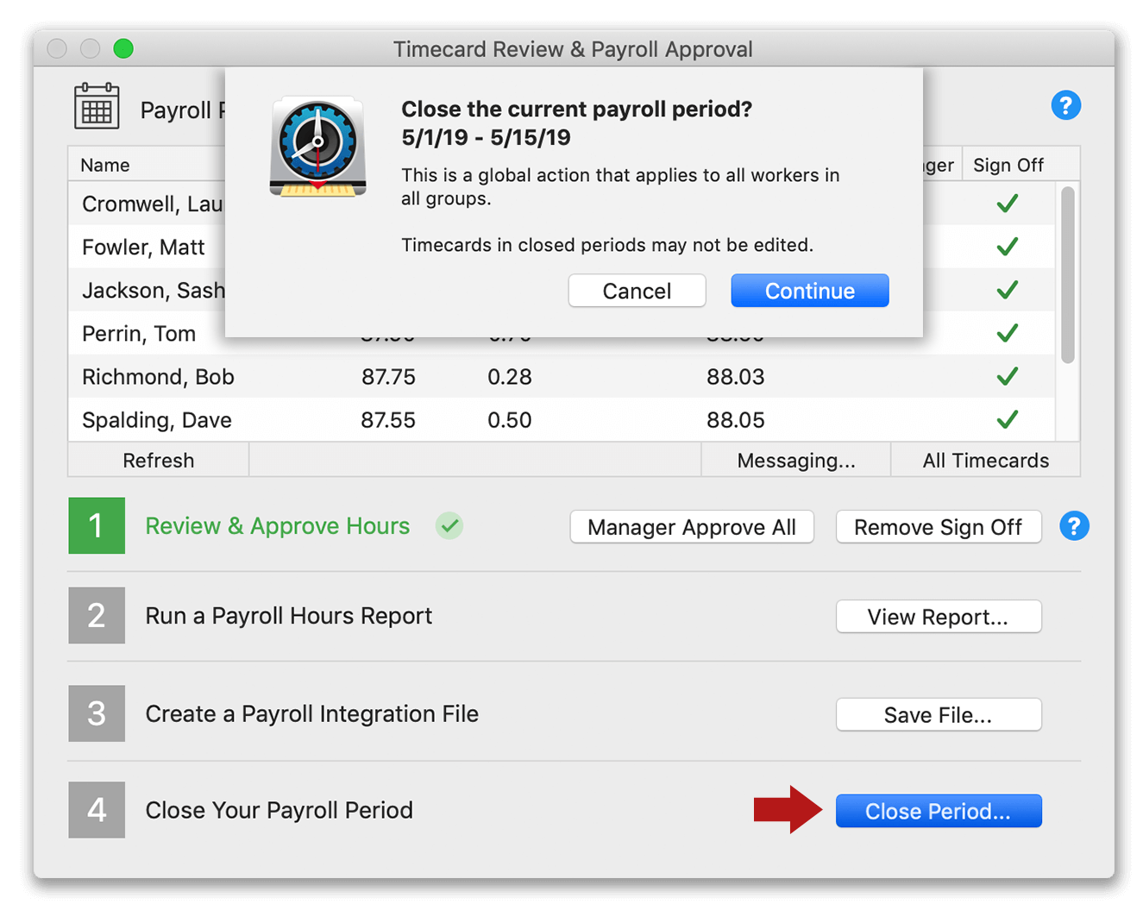Select the Perrin, Tom timecard row
The width and height of the screenshot is (1143, 904).
pyautogui.click(x=139, y=333)
